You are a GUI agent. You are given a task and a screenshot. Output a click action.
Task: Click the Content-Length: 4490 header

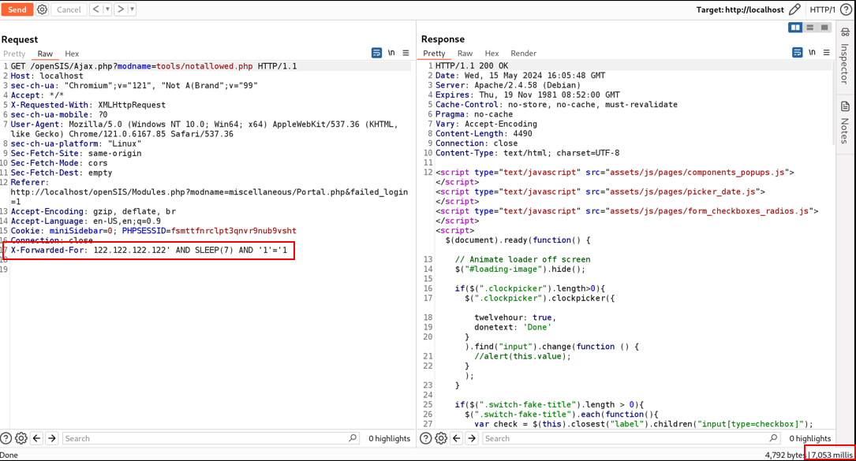pos(484,134)
